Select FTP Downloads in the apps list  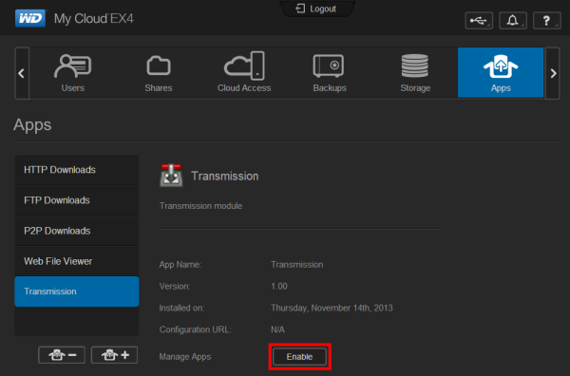point(77,200)
